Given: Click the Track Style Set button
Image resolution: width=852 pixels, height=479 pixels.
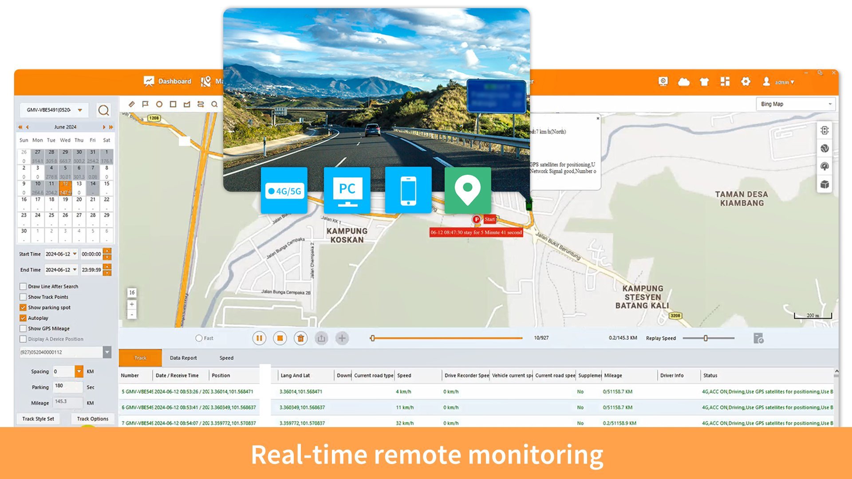Looking at the screenshot, I should (38, 419).
